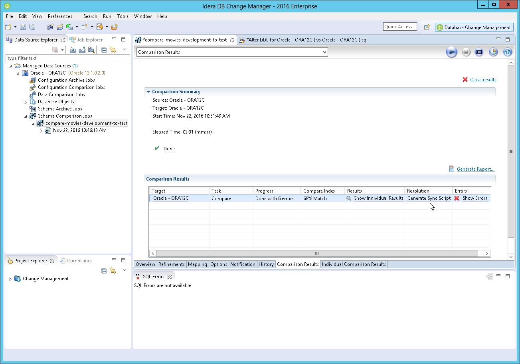Open the Comparison Results combo box
This screenshot has width=520, height=364.
coord(232,52)
